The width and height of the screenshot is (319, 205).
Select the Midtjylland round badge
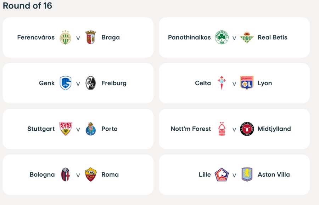[247, 129]
